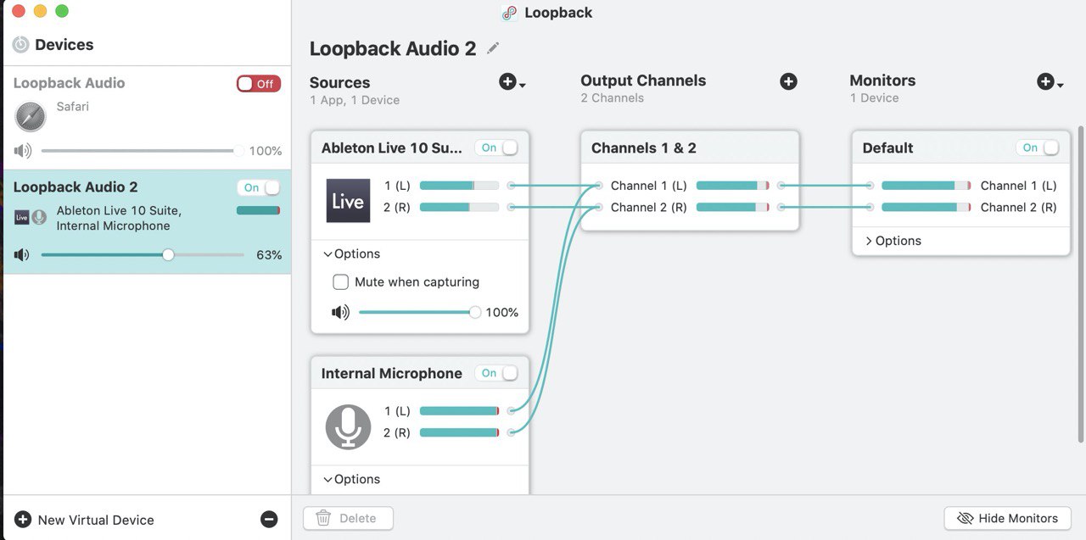Click the '1 Device' text under Monitors

click(x=874, y=98)
